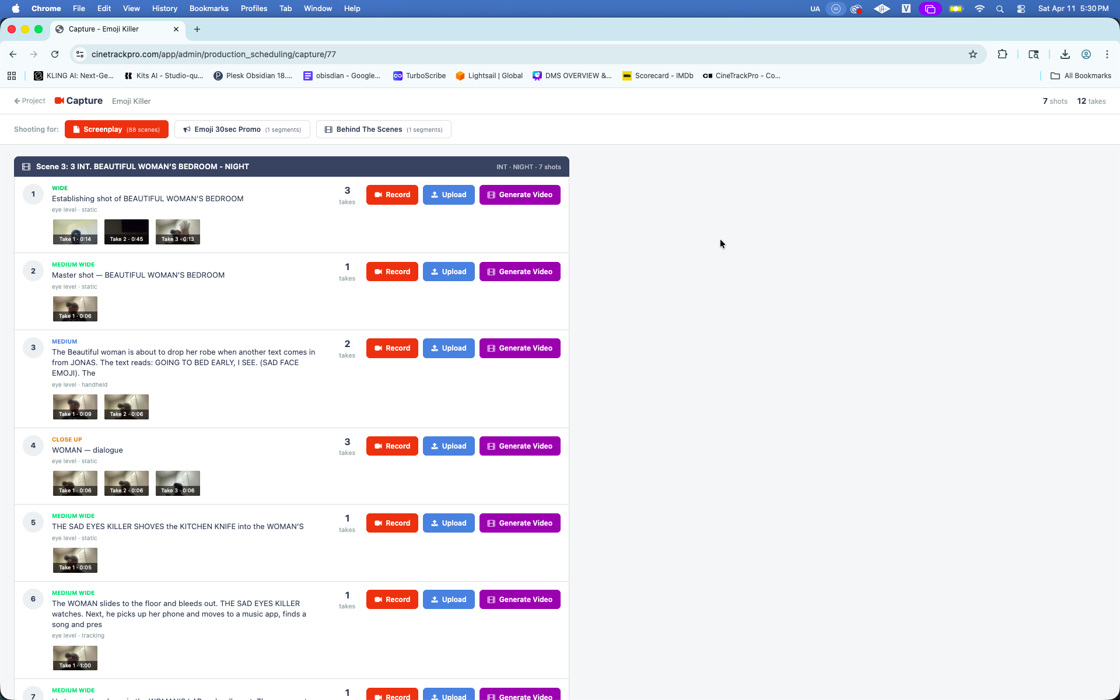Image resolution: width=1120 pixels, height=700 pixels.
Task: Open Take 3 thumbnail of WOMAN dialogue shot
Action: 177,483
